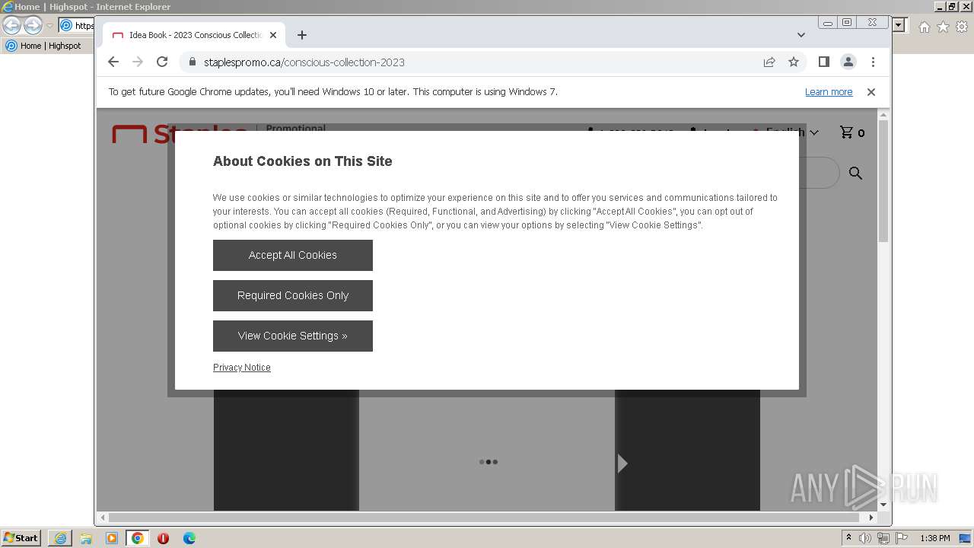
Task: Go forward in Chrome history
Action: 138,62
